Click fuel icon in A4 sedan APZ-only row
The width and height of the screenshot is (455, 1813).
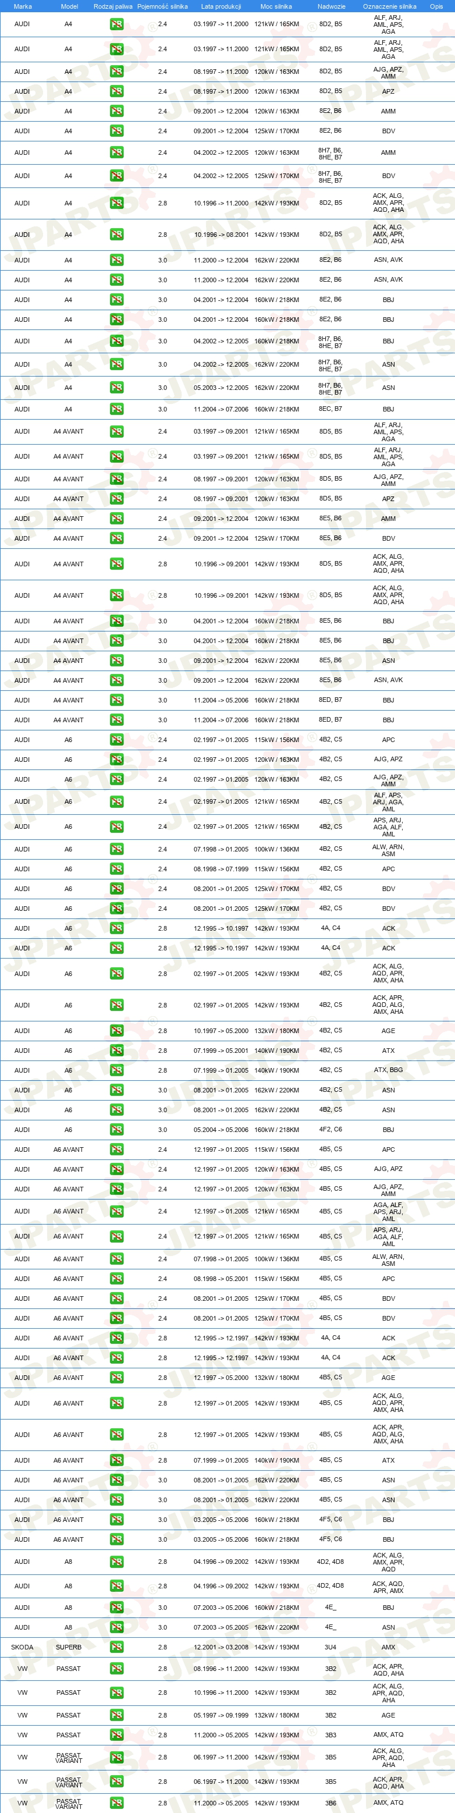point(117,91)
